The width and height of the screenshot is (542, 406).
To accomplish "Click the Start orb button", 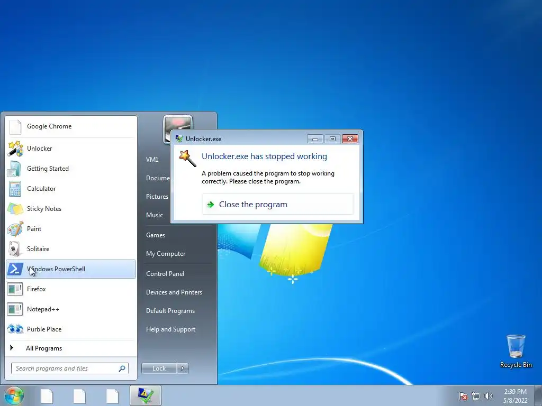I will tap(14, 395).
